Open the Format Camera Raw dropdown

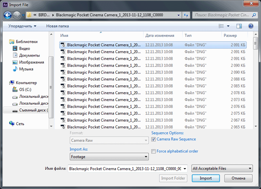click(x=109, y=140)
